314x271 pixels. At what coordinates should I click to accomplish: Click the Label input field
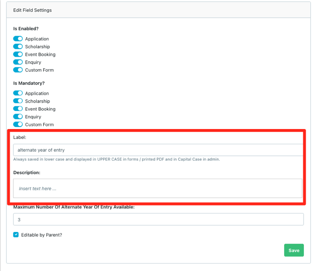pos(158,150)
